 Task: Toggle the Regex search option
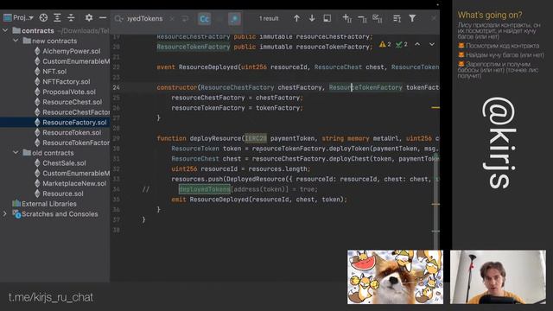234,19
